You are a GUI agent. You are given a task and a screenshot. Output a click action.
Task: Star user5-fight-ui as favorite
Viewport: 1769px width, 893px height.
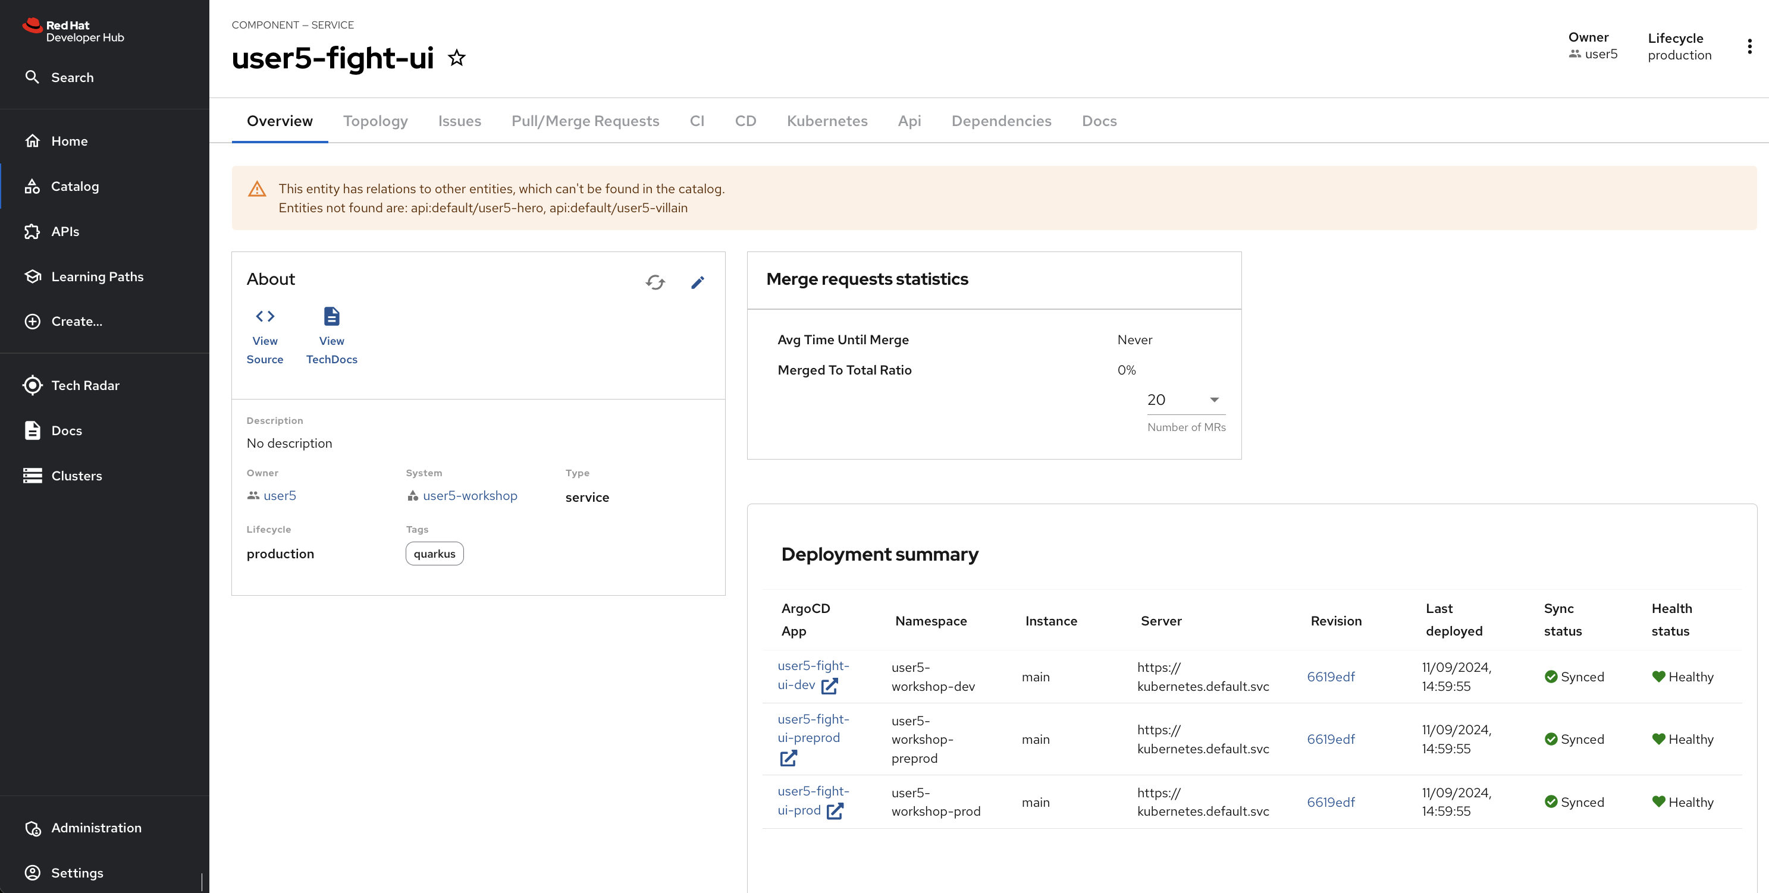[457, 58]
